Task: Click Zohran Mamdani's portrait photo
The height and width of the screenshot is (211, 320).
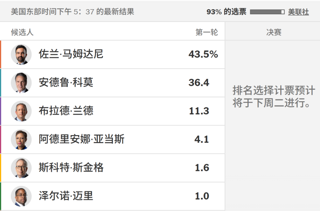Action: pos(21,54)
